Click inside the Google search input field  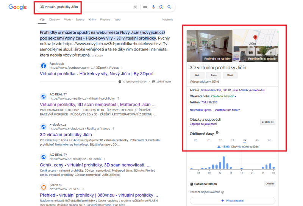click(x=85, y=7)
